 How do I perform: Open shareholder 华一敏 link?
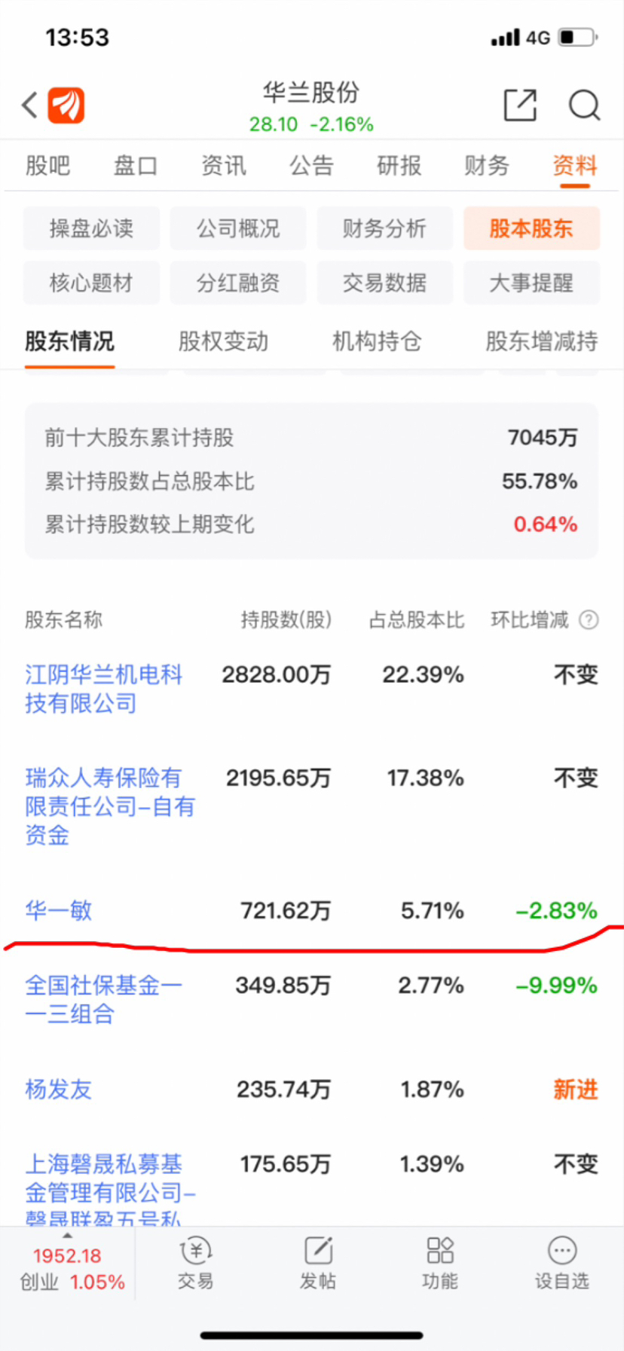(x=58, y=910)
